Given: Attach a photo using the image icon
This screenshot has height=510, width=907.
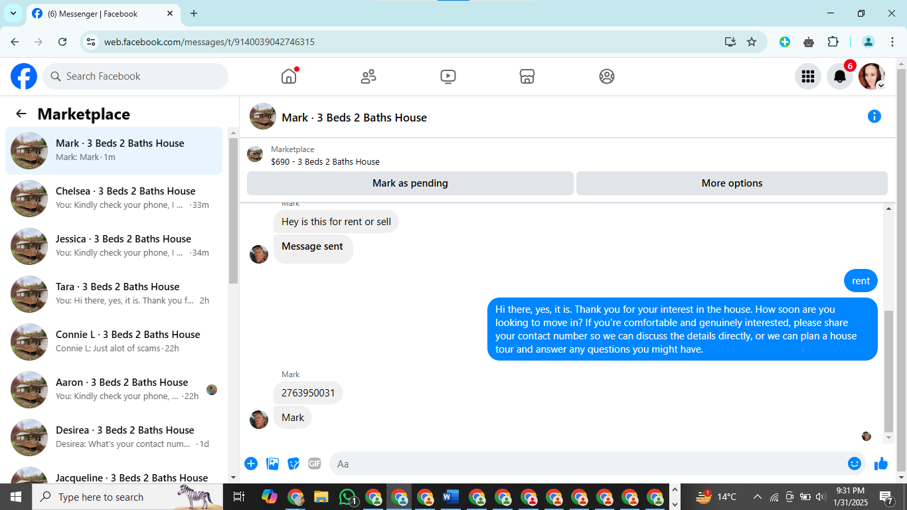Looking at the screenshot, I should (x=272, y=464).
